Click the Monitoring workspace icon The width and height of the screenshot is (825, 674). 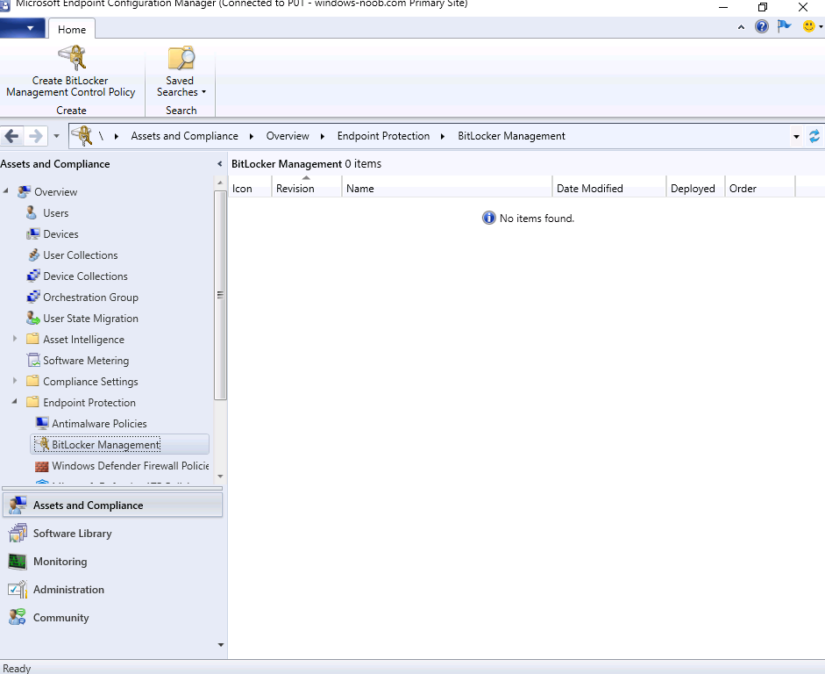click(x=18, y=562)
